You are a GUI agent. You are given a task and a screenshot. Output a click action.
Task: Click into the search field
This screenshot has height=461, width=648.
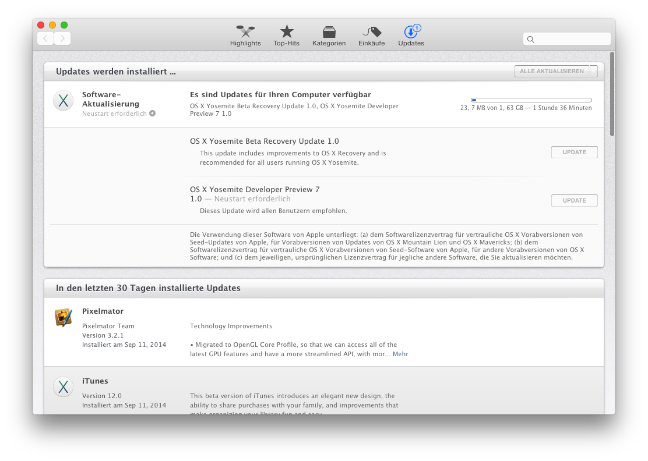(566, 39)
